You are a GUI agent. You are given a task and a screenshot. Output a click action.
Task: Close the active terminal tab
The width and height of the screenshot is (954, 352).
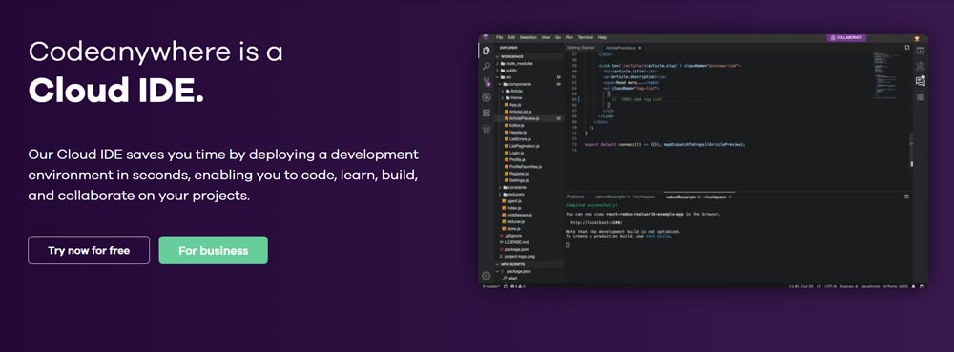pyautogui.click(x=730, y=197)
